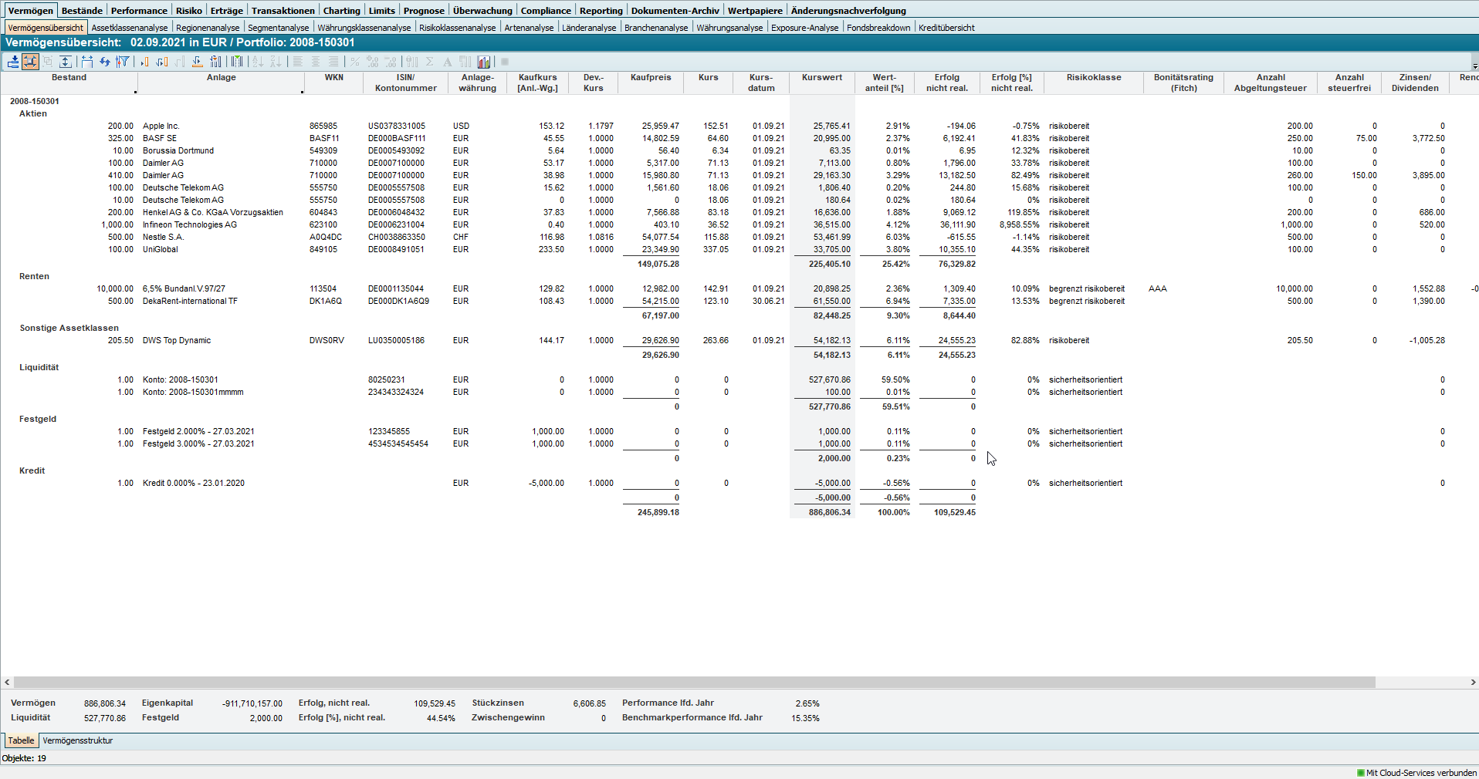The height and width of the screenshot is (779, 1479).
Task: Switch to the Vermögensstruktur bottom view
Action: click(77, 740)
